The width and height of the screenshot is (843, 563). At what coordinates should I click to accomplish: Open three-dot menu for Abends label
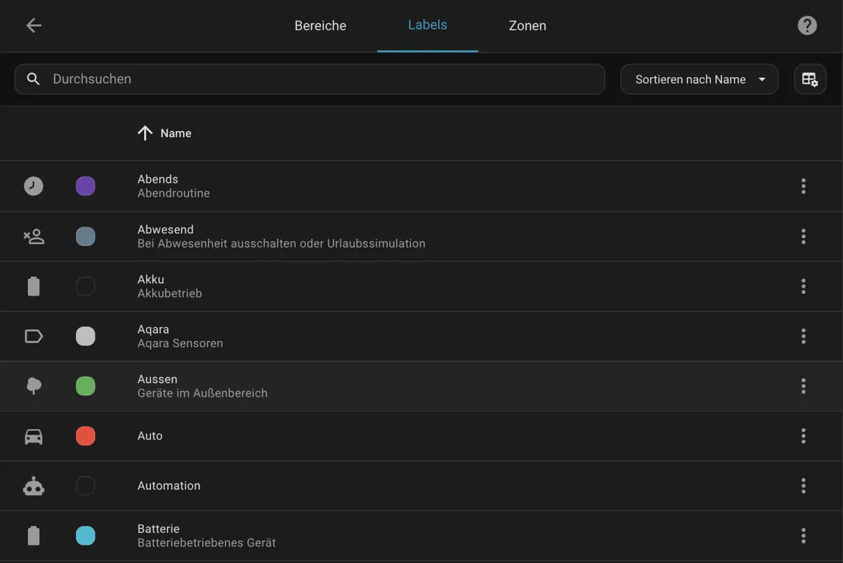803,186
